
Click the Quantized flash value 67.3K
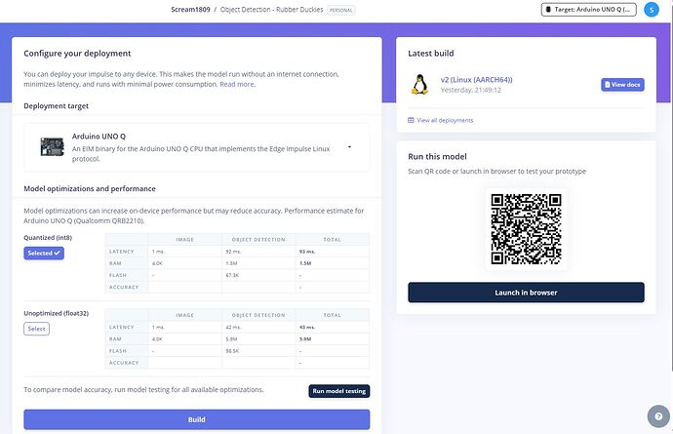[232, 275]
